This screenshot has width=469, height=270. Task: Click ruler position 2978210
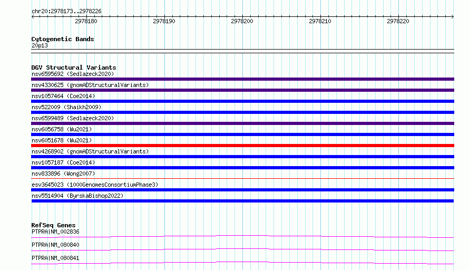(x=320, y=21)
